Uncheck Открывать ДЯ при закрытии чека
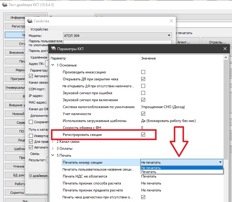Viewport: 232px width, 202px height. click(143, 79)
